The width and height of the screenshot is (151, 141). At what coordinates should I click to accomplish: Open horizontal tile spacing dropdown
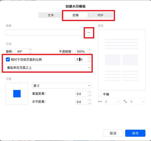[112, 101]
